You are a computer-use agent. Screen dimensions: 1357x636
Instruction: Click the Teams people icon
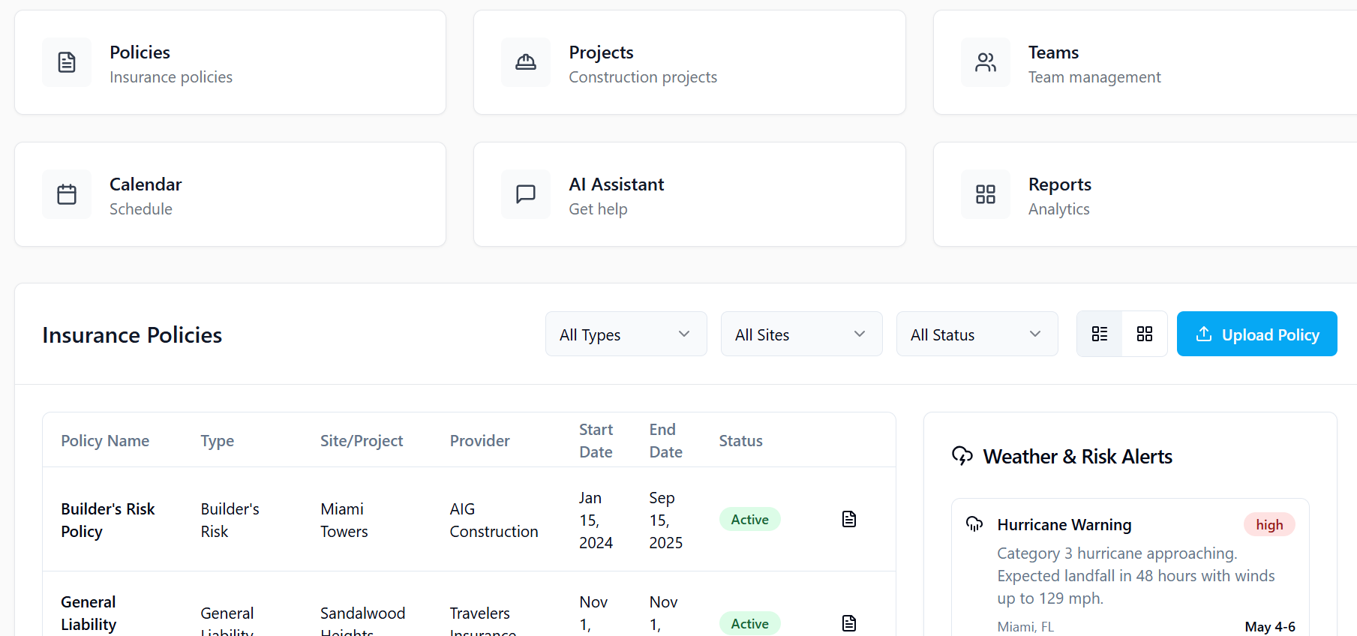[986, 62]
